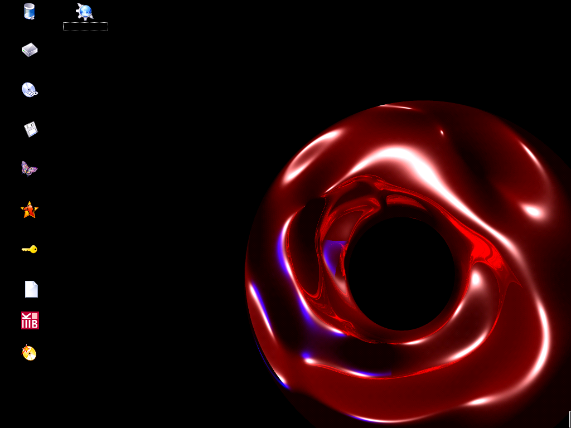Select the dotted label box under globe icon

(85, 27)
